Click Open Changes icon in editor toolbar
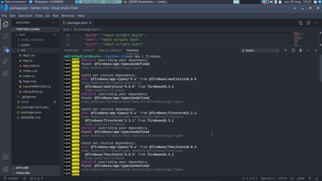 tap(301, 23)
